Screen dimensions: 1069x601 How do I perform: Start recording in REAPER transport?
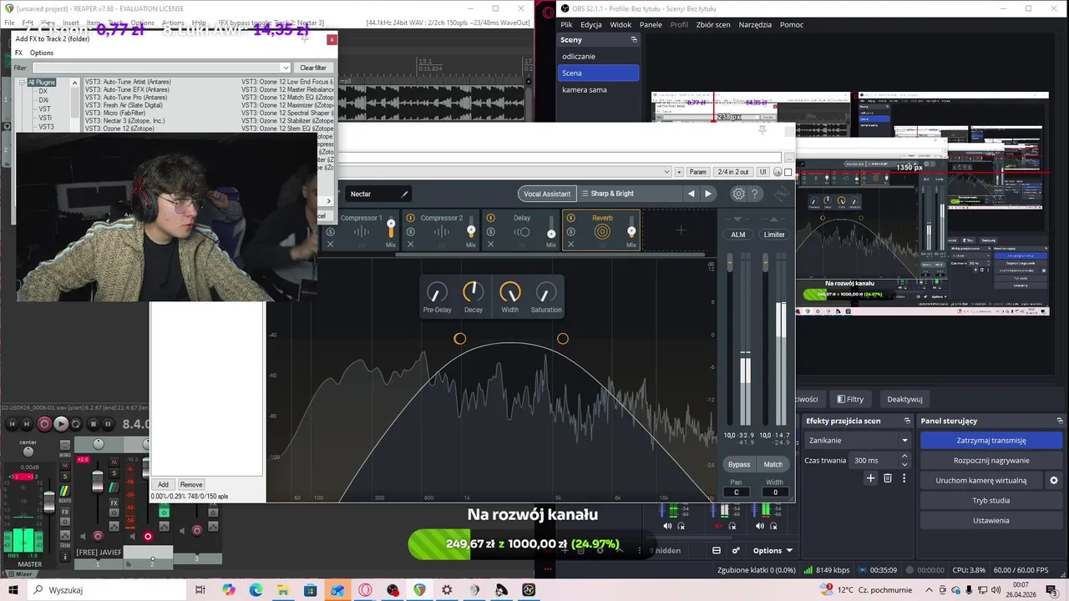pos(44,424)
